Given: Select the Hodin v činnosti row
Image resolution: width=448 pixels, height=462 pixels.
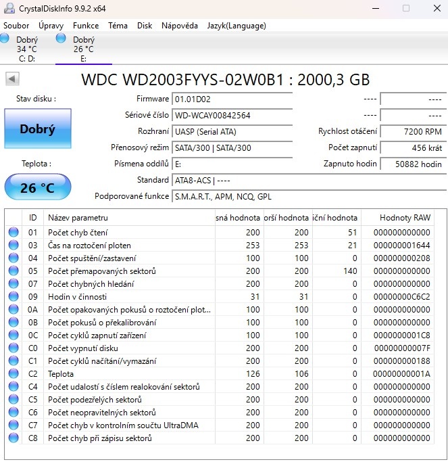Looking at the screenshot, I should click(x=220, y=296).
